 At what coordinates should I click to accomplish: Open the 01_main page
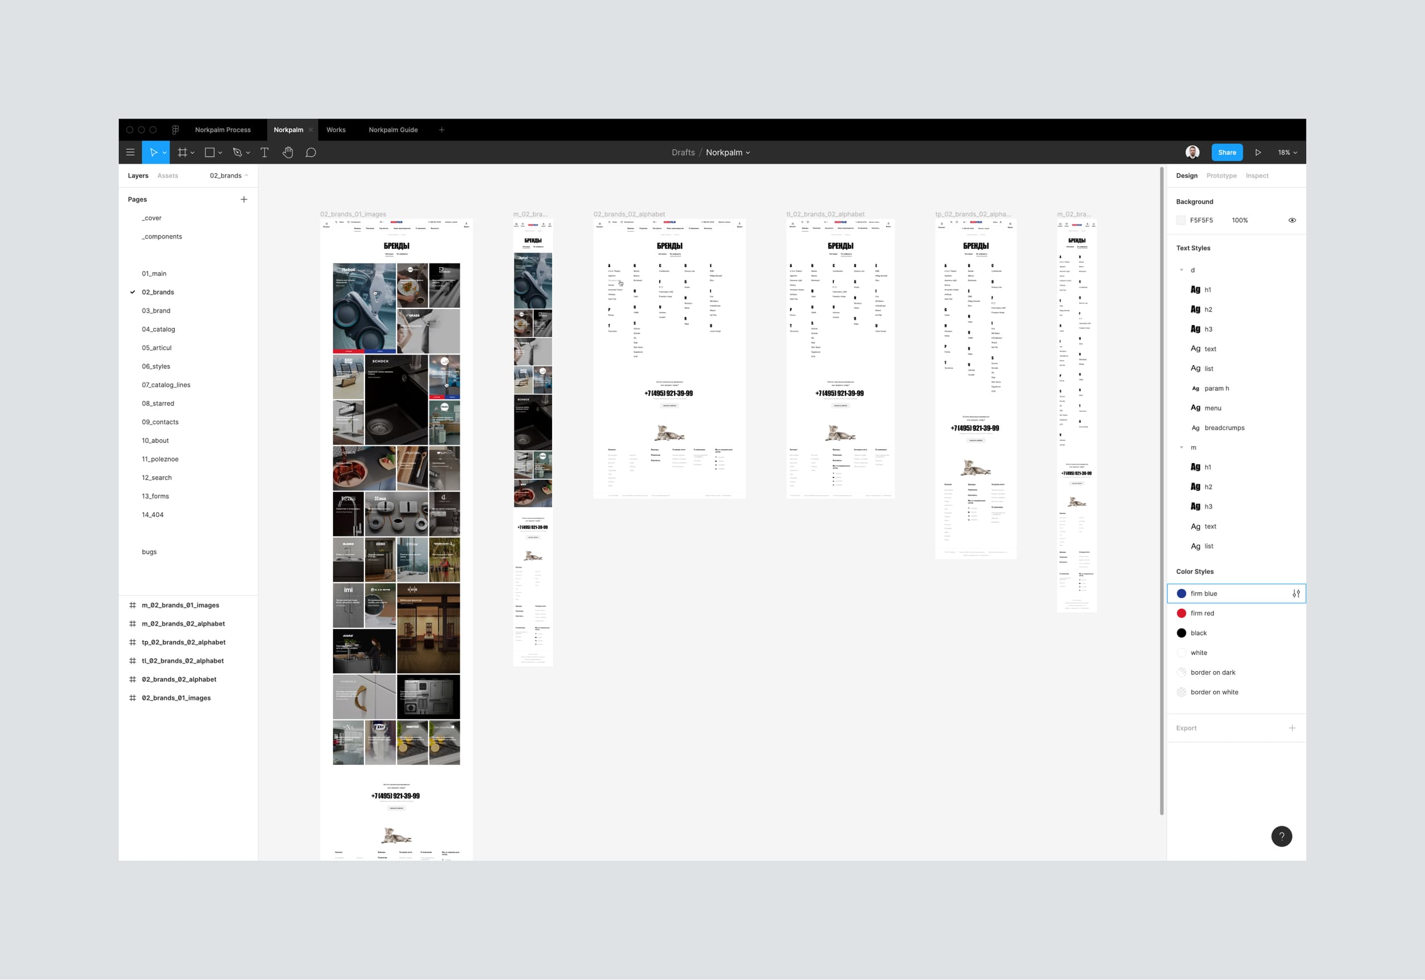[154, 274]
